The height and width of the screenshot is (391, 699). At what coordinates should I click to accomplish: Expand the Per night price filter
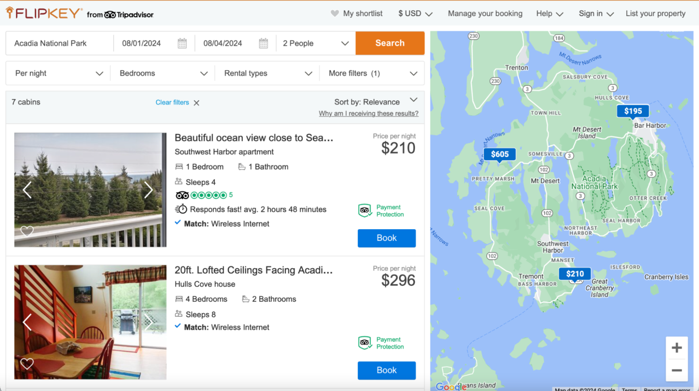click(x=59, y=73)
